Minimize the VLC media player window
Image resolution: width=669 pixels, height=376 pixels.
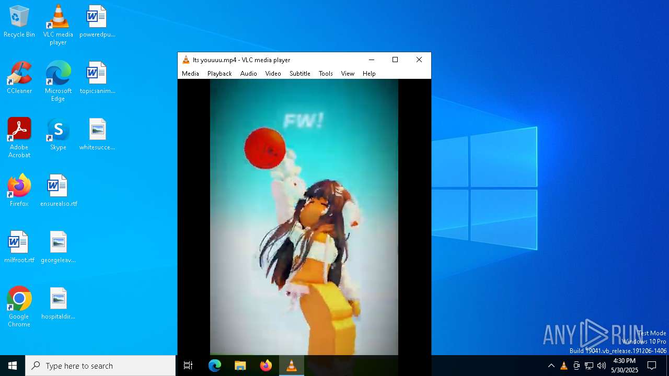(x=371, y=60)
